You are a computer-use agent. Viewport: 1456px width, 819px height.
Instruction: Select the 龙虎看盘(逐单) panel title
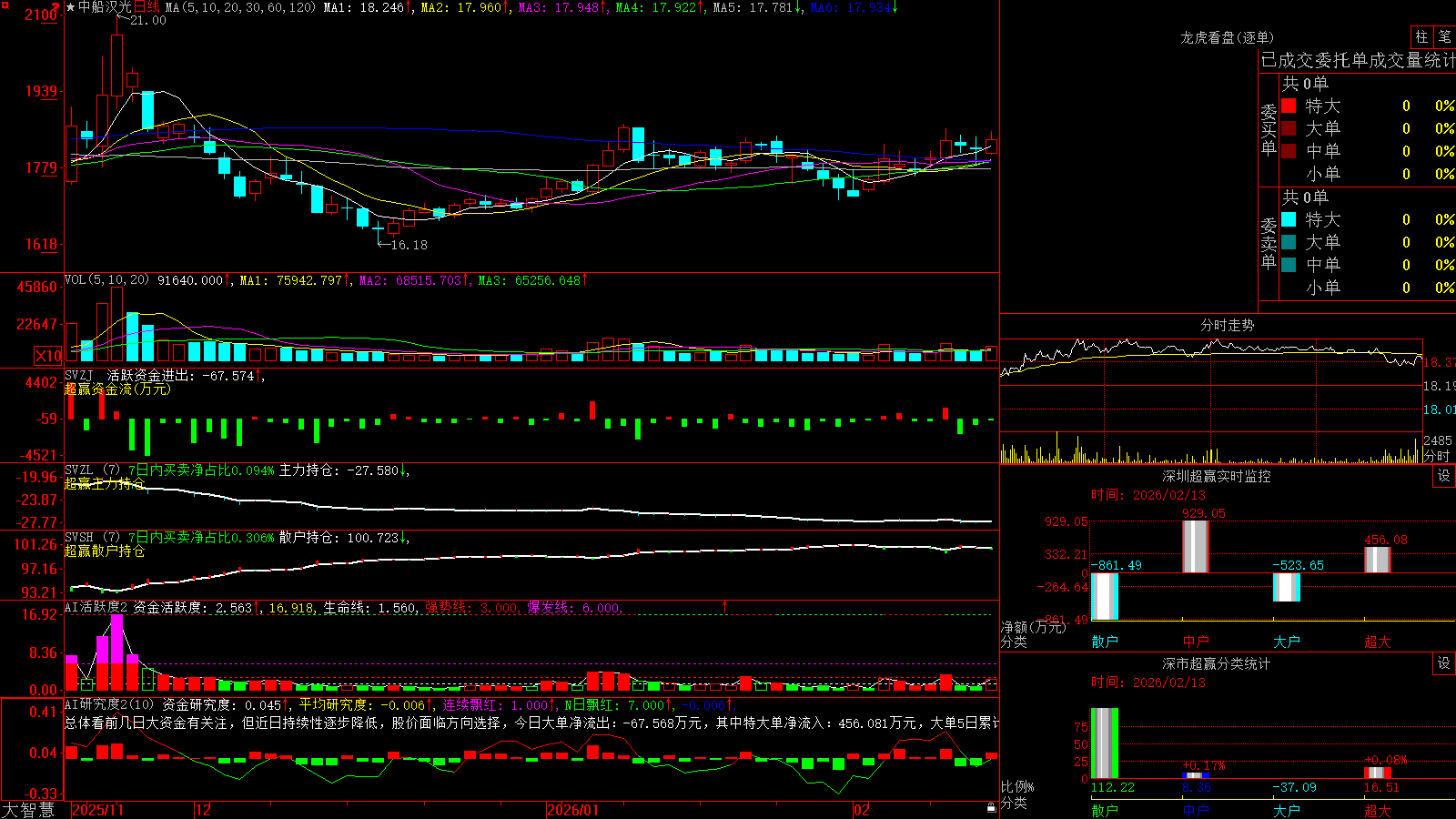coord(1227,37)
